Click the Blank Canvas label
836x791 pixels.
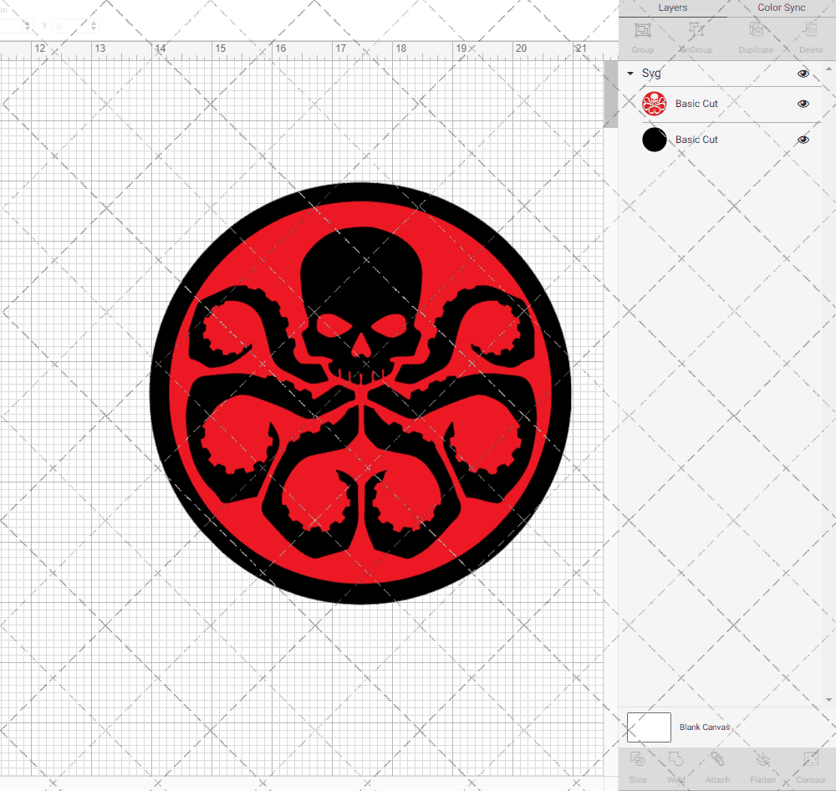[x=704, y=727]
